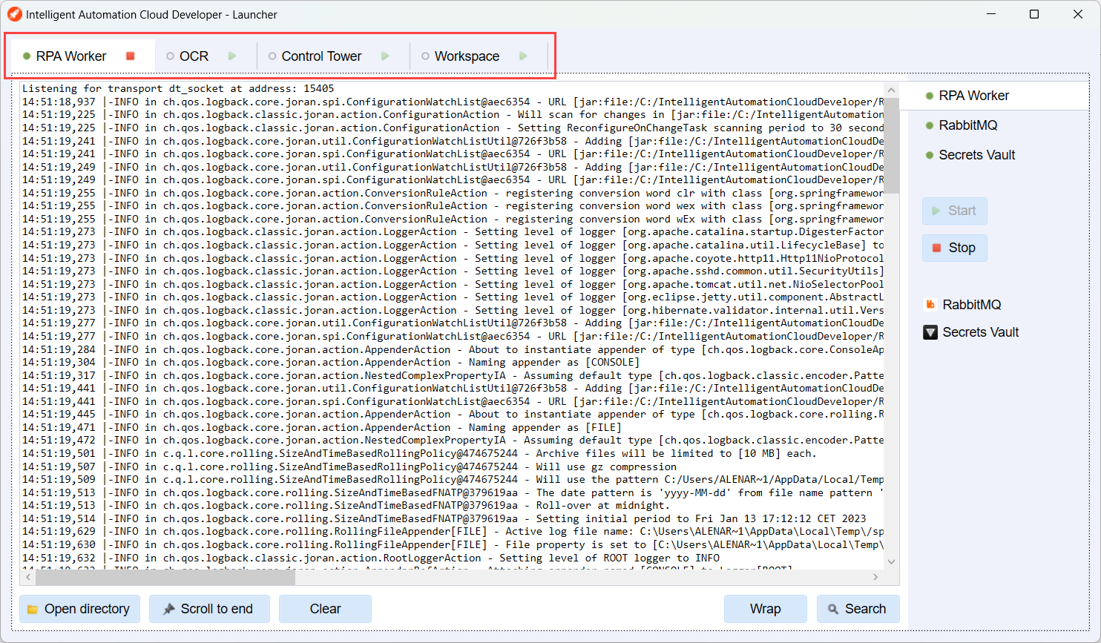Close the Launcher window
This screenshot has width=1101, height=643.
(1078, 14)
